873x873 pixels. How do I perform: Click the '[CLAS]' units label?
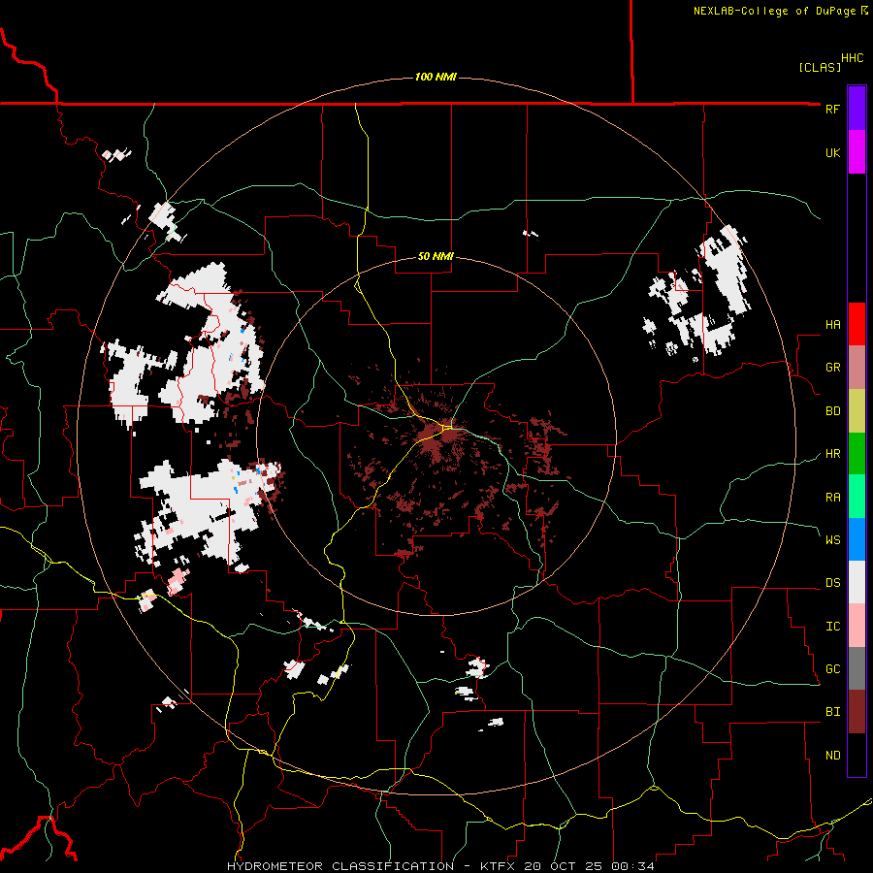820,67
